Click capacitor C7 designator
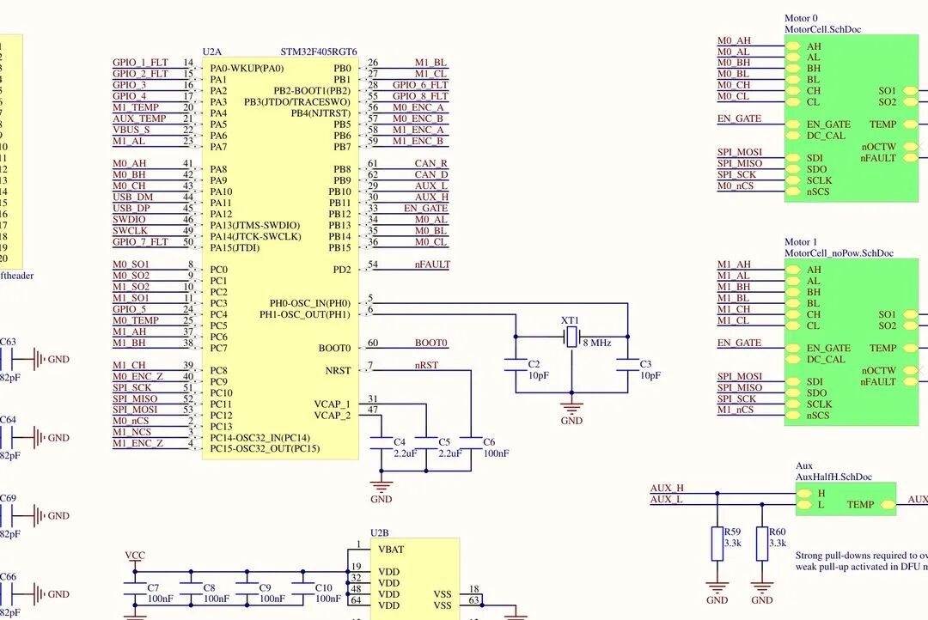The image size is (928, 620). point(153,588)
